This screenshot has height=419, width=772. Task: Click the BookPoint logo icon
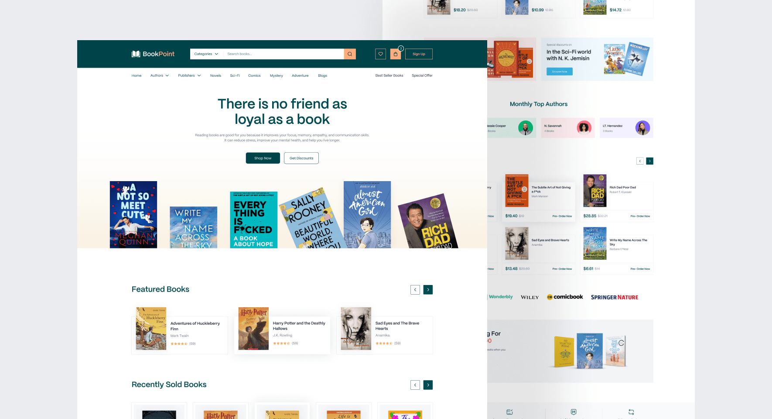tap(136, 54)
